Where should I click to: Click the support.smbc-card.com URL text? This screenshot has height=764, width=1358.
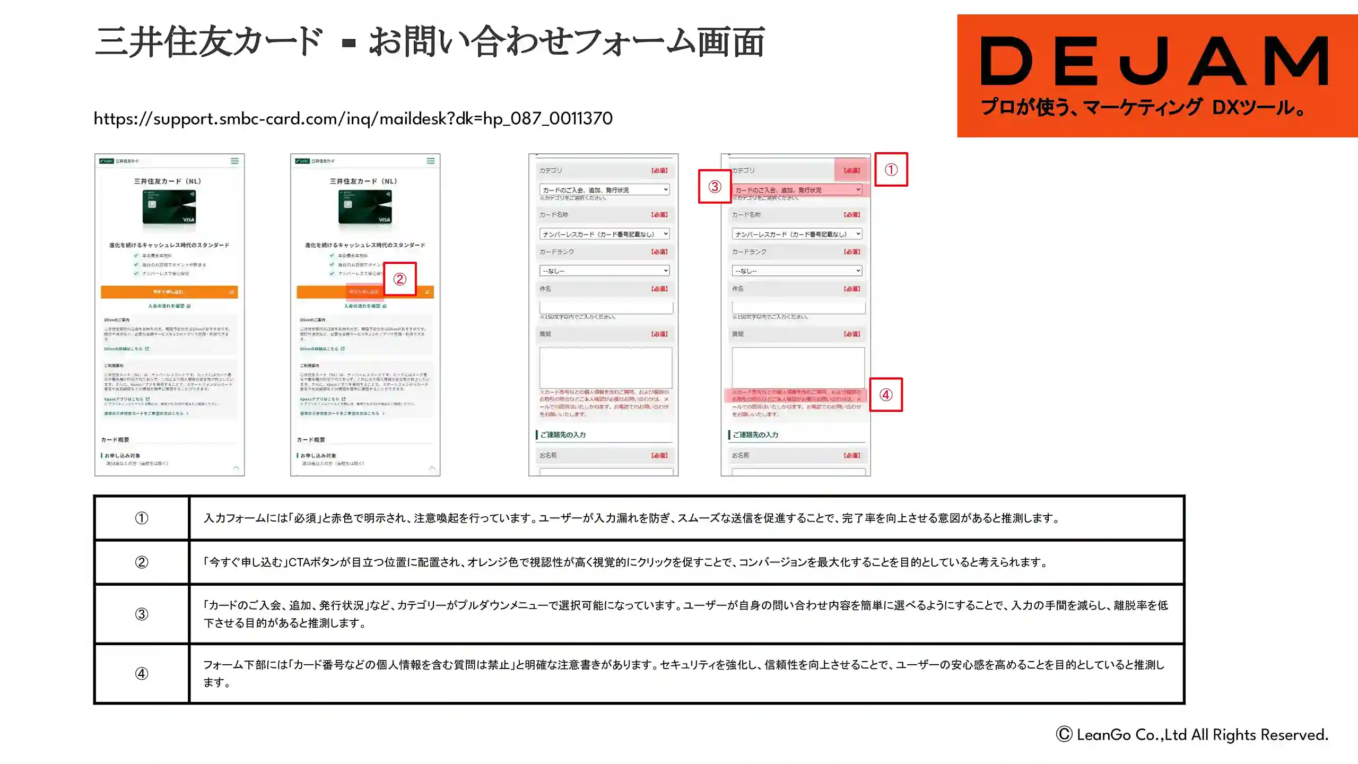[353, 118]
